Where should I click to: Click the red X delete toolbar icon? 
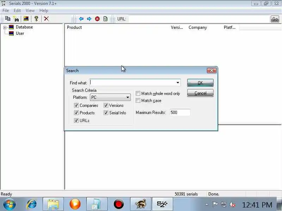tap(46, 19)
